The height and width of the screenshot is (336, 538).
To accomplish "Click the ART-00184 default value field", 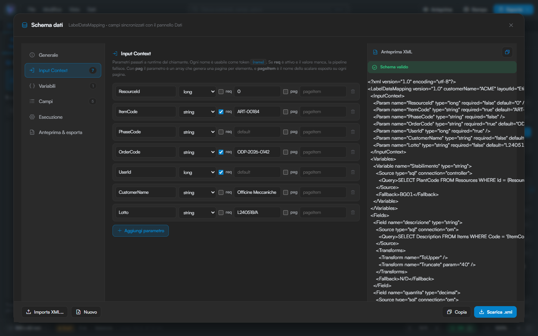I will (257, 112).
